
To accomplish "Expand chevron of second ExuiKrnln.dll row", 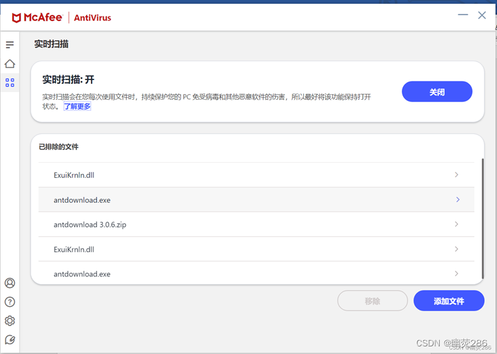I will [456, 248].
